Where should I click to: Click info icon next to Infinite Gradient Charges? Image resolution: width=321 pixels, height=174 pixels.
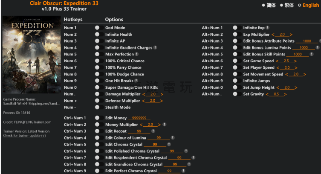coord(155,48)
